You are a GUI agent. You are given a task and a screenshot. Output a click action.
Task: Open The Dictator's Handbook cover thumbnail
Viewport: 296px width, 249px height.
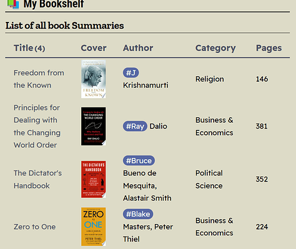94,179
